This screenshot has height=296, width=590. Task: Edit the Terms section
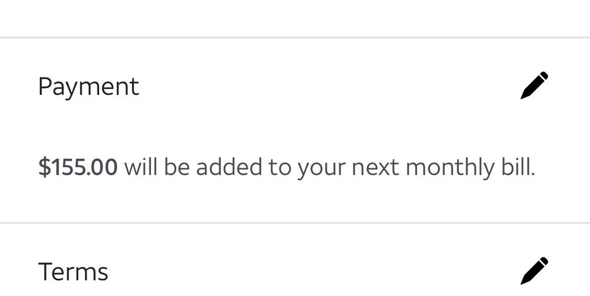coord(535,271)
